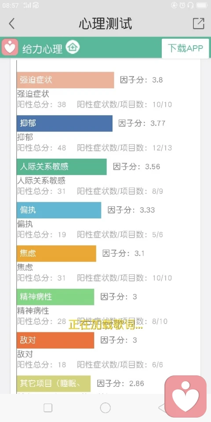
Task: Click the 下载APP button
Action: 186,48
